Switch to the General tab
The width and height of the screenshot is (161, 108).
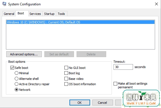tap(9, 14)
